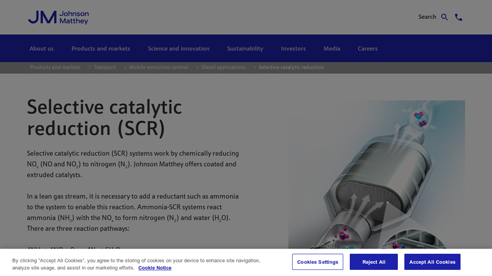This screenshot has height=276, width=492.
Task: Open search via the magnifier icon
Action: (x=444, y=17)
